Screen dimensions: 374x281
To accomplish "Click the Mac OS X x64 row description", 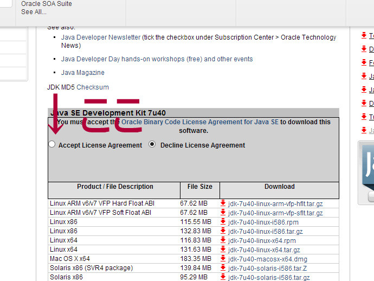I will (x=69, y=259).
